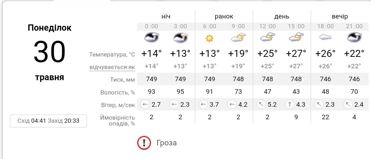Click the overcast cloud icon at 18:00

click(x=325, y=37)
